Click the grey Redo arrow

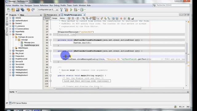coord(33,10)
